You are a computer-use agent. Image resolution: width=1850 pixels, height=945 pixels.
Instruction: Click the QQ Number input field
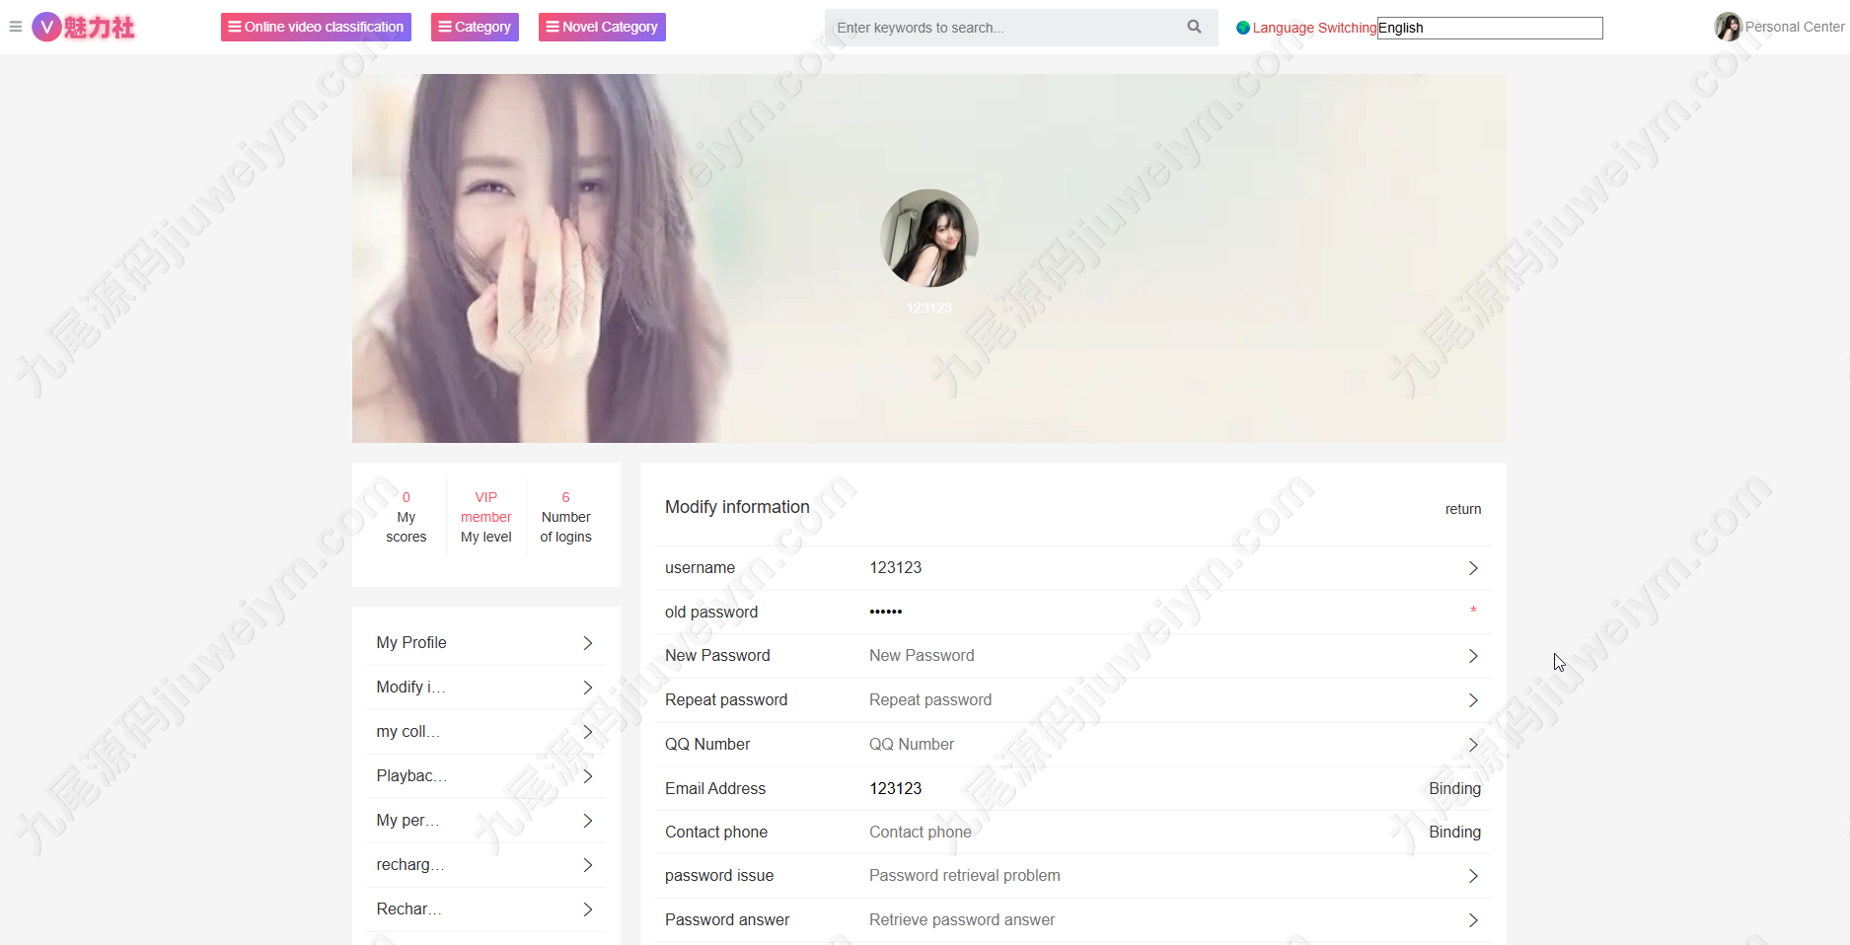click(1154, 744)
